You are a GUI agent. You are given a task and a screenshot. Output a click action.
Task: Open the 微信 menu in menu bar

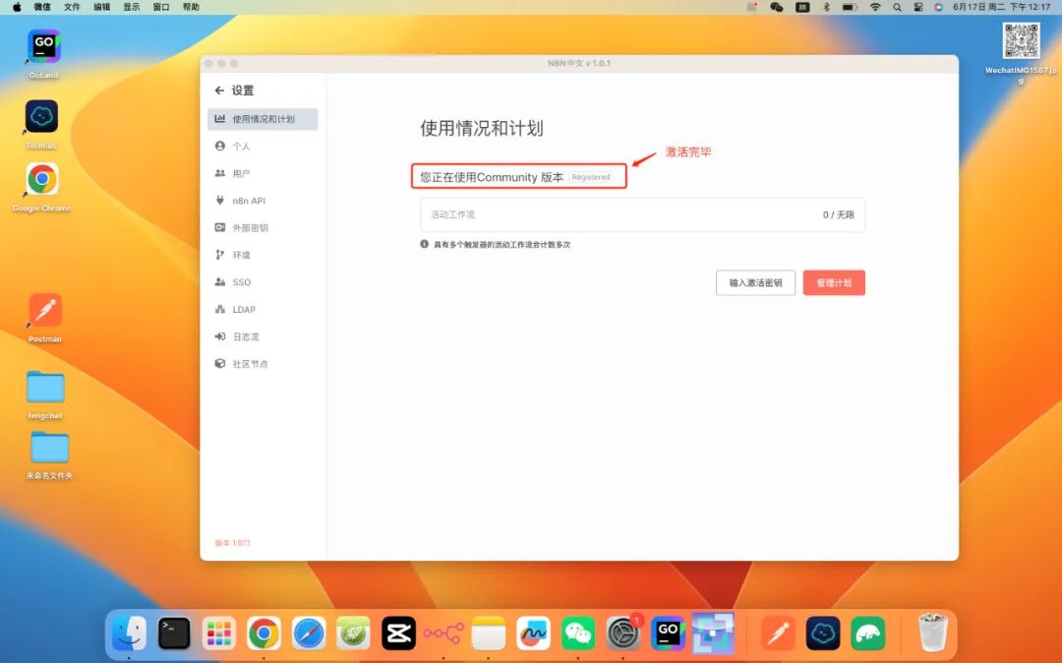(42, 7)
